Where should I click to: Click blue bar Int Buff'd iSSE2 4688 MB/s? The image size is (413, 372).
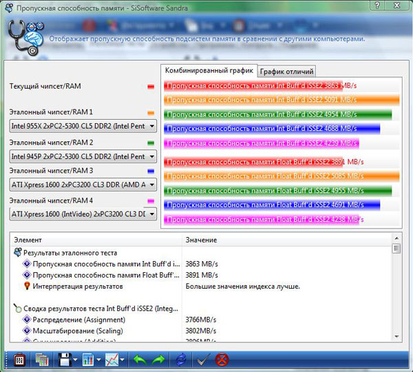click(x=272, y=129)
